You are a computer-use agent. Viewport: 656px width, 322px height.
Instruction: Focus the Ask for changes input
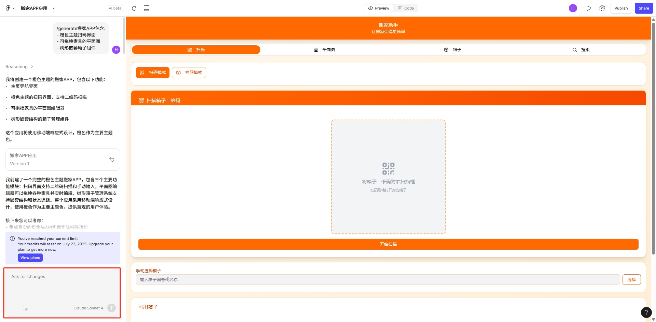point(62,285)
